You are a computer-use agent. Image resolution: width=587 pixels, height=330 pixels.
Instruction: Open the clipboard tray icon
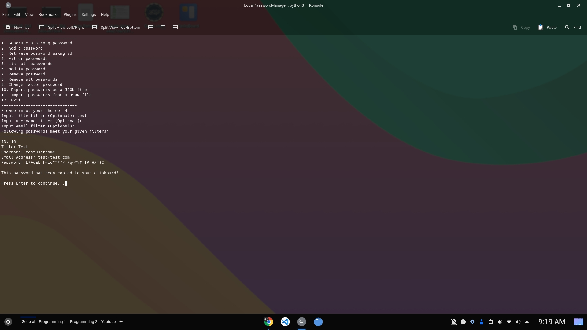point(491,322)
